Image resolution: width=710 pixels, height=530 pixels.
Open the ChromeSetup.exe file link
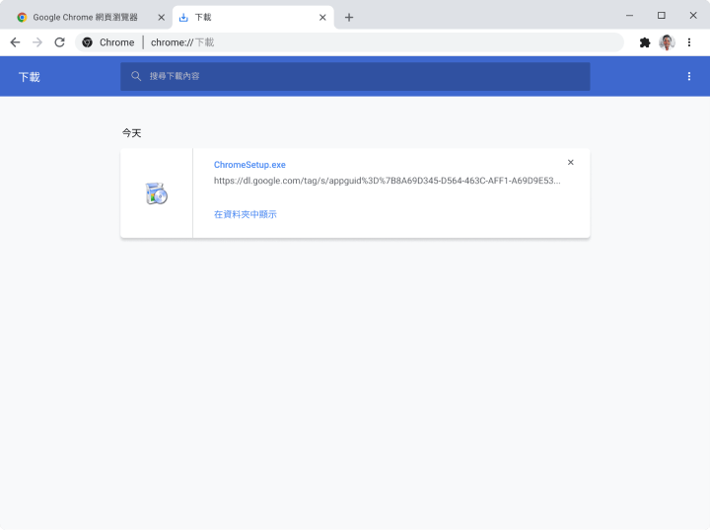249,165
